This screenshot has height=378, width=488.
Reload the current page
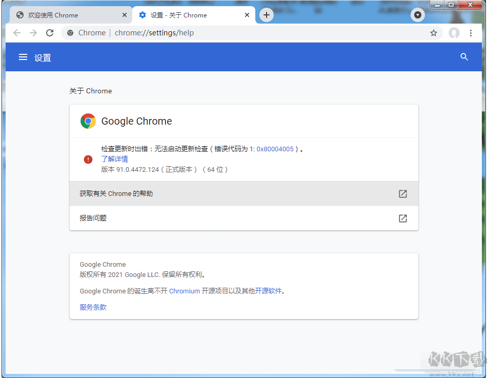(x=49, y=33)
